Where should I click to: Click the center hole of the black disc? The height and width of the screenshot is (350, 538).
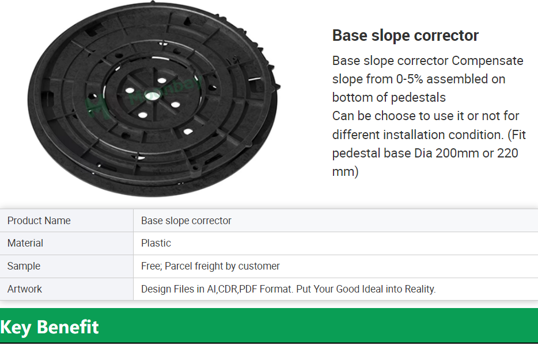151,95
